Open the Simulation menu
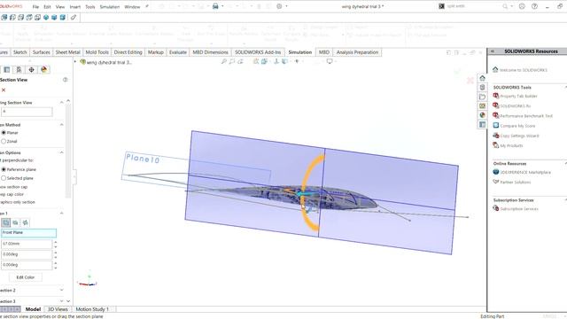The height and width of the screenshot is (319, 567). click(x=110, y=7)
